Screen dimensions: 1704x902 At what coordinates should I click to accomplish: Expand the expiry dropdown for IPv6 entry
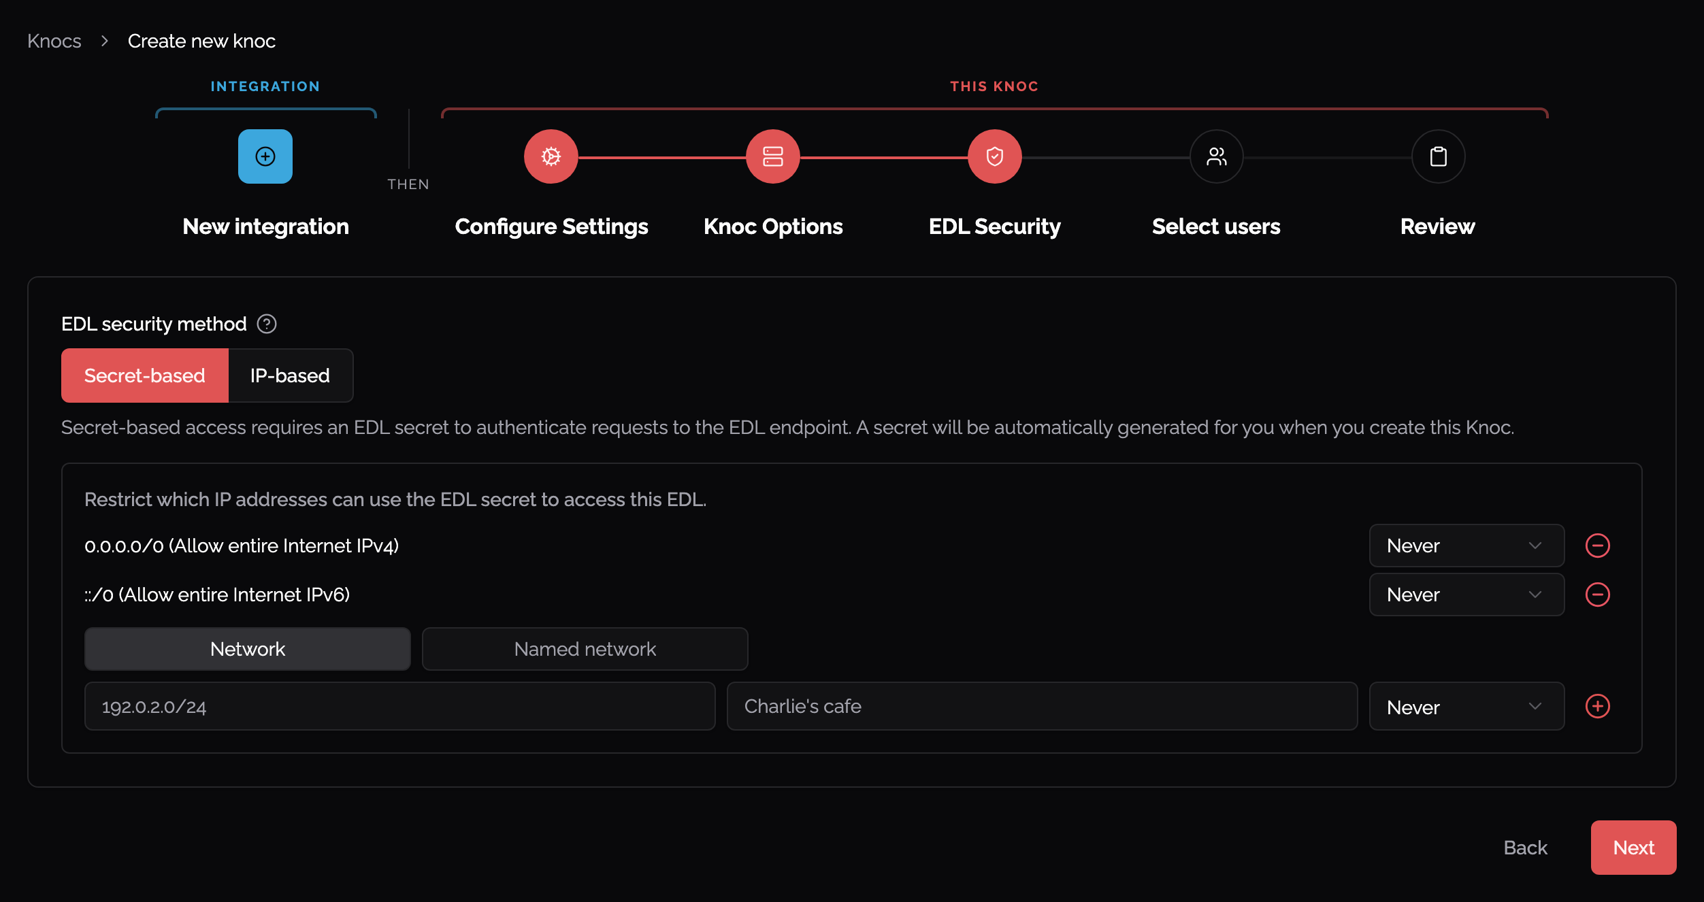coord(1467,595)
